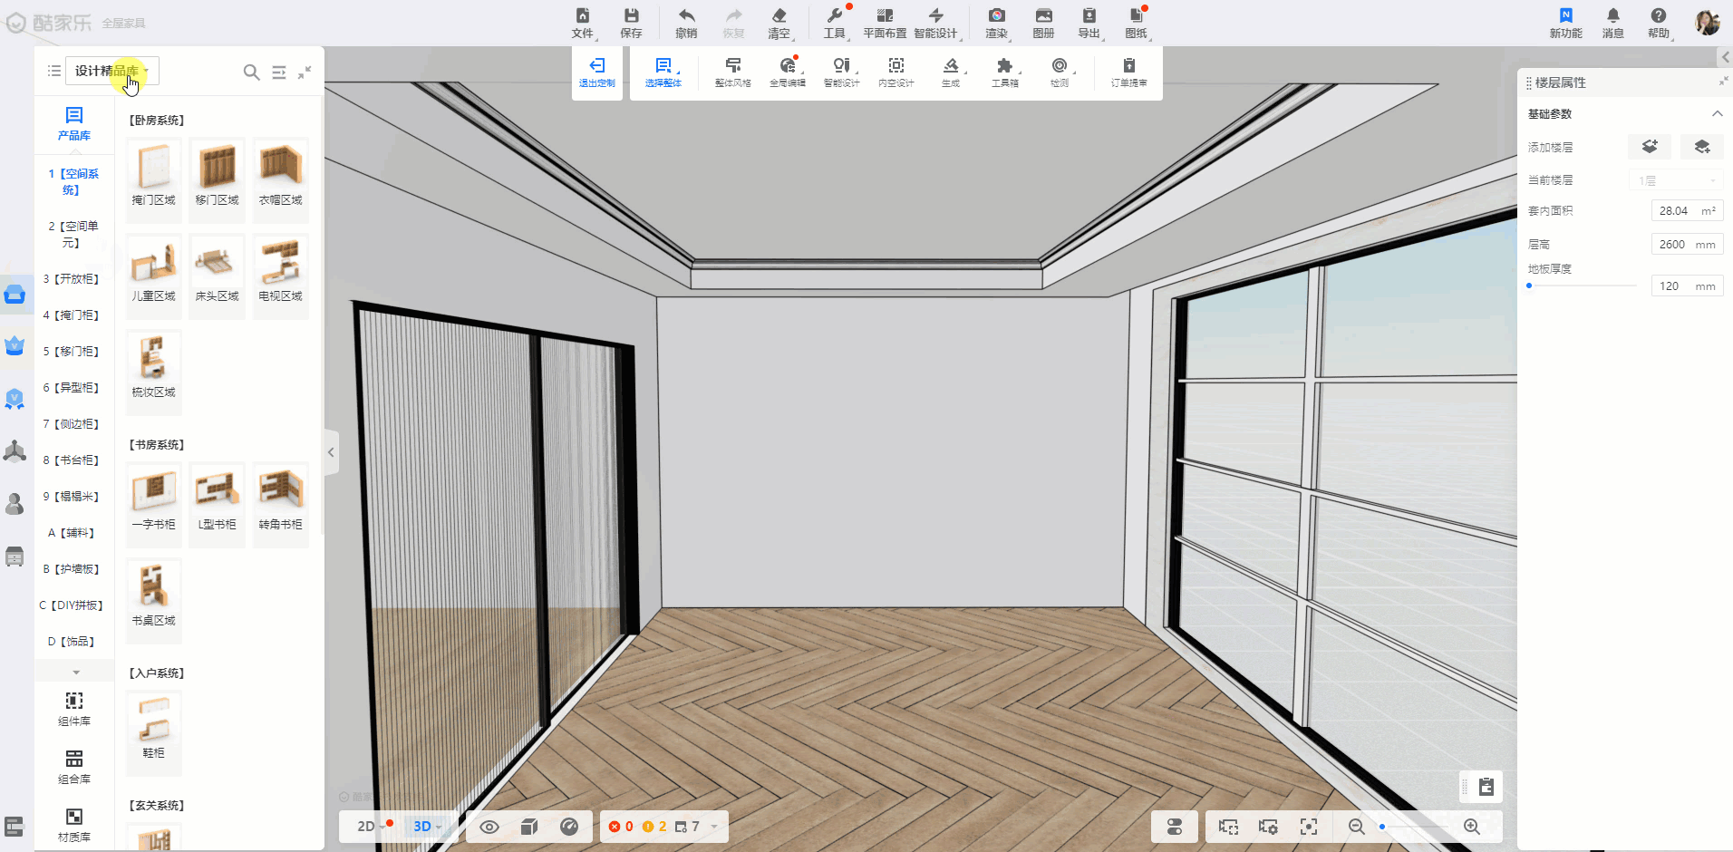
Task: Click the 撤销 undo arrow
Action: (x=686, y=16)
